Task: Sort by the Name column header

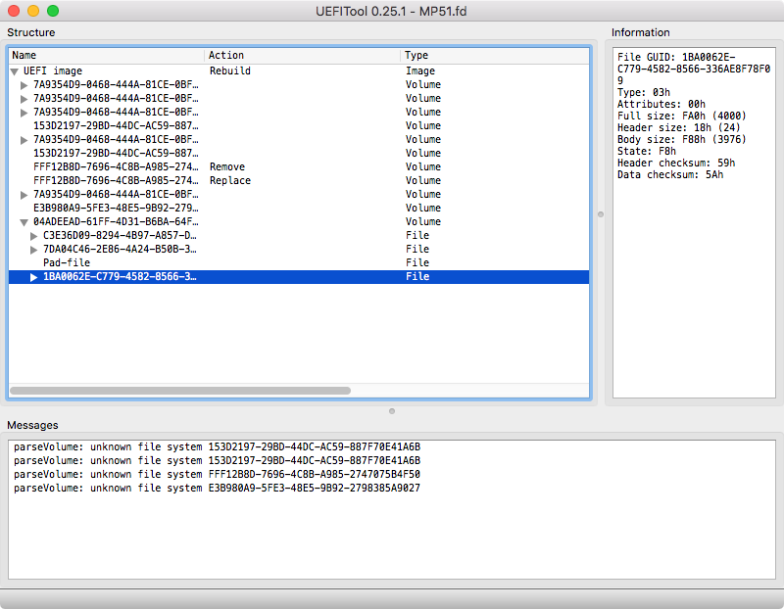Action: (107, 55)
